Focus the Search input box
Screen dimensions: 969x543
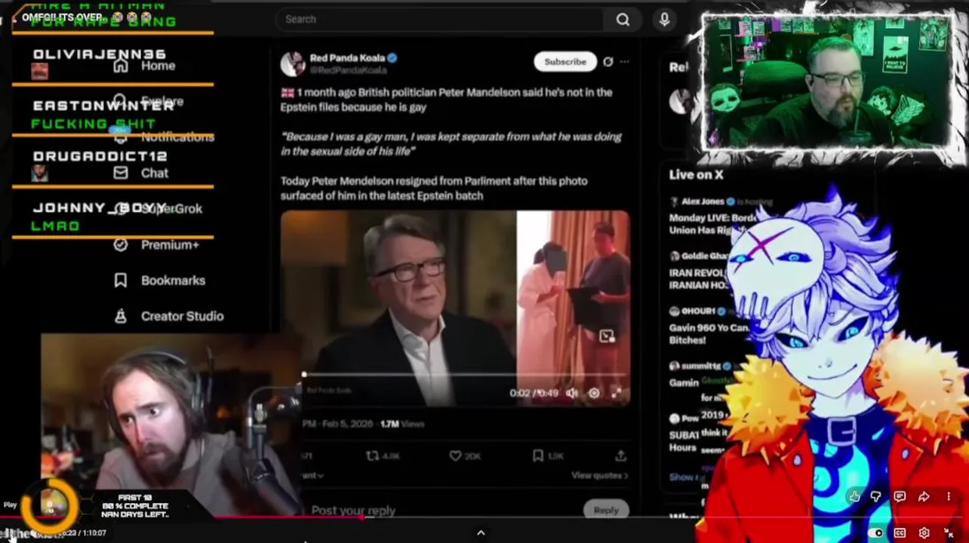pyautogui.click(x=441, y=20)
